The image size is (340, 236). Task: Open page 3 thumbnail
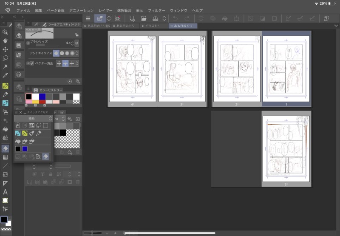(181, 69)
